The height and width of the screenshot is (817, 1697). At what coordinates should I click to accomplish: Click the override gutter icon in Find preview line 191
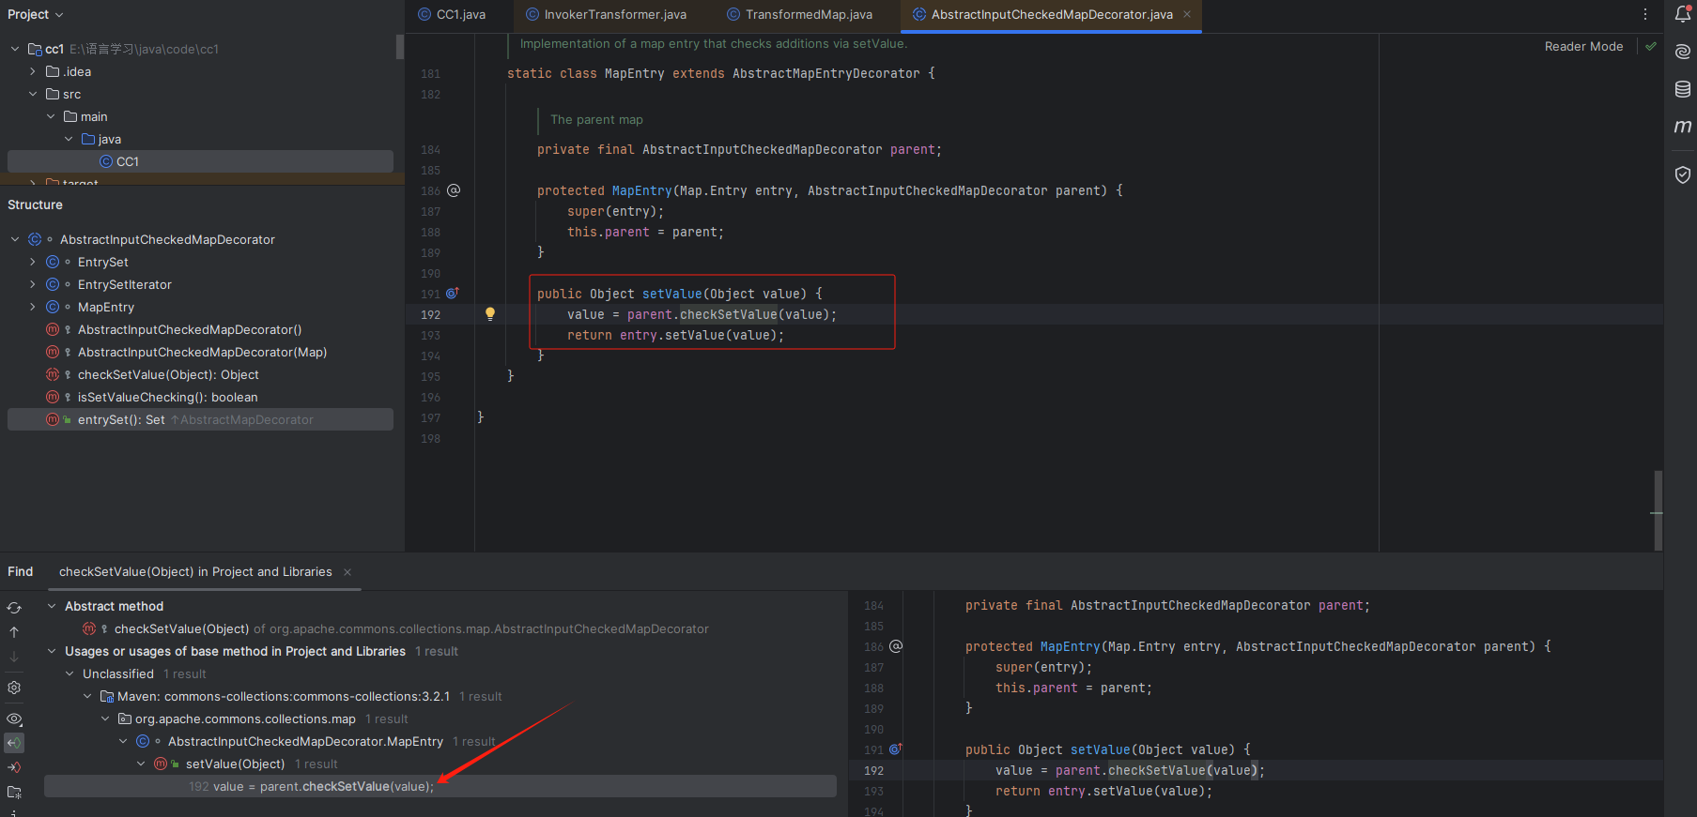click(x=896, y=749)
